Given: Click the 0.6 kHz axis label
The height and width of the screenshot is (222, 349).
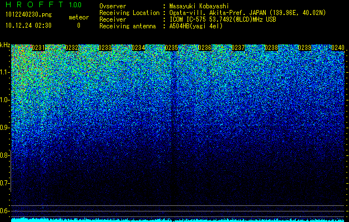Looking at the screenshot, I should pos(5,211).
